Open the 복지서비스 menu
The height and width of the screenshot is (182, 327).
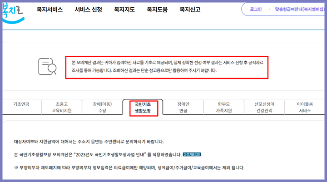click(50, 10)
